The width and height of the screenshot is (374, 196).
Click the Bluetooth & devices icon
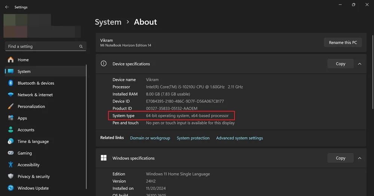pos(11,83)
